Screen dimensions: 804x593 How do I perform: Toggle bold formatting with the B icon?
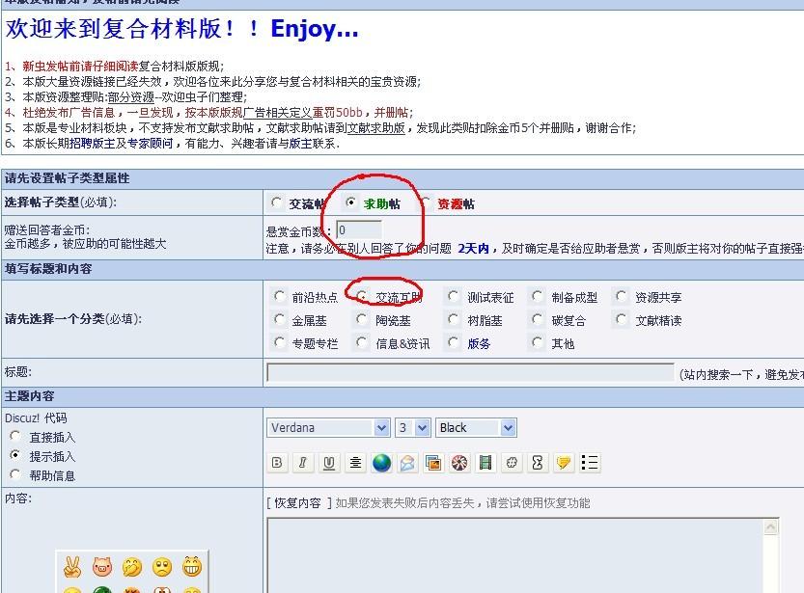tap(277, 463)
